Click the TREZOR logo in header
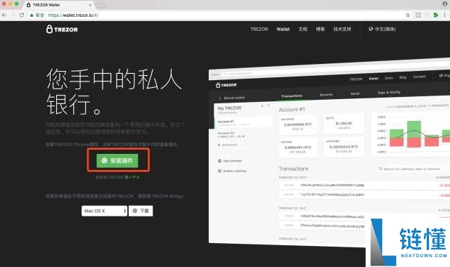Viewport: 450px width, 267px height. point(62,30)
